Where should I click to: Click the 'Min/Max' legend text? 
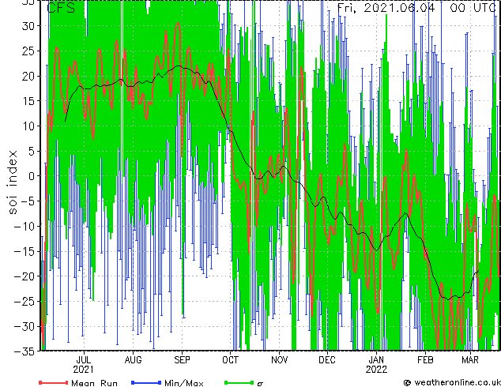(184, 383)
